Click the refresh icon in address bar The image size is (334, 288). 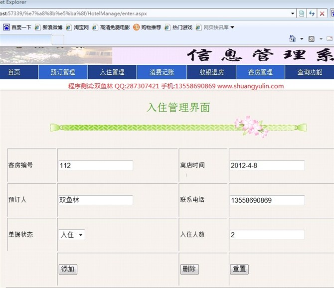[312, 13]
